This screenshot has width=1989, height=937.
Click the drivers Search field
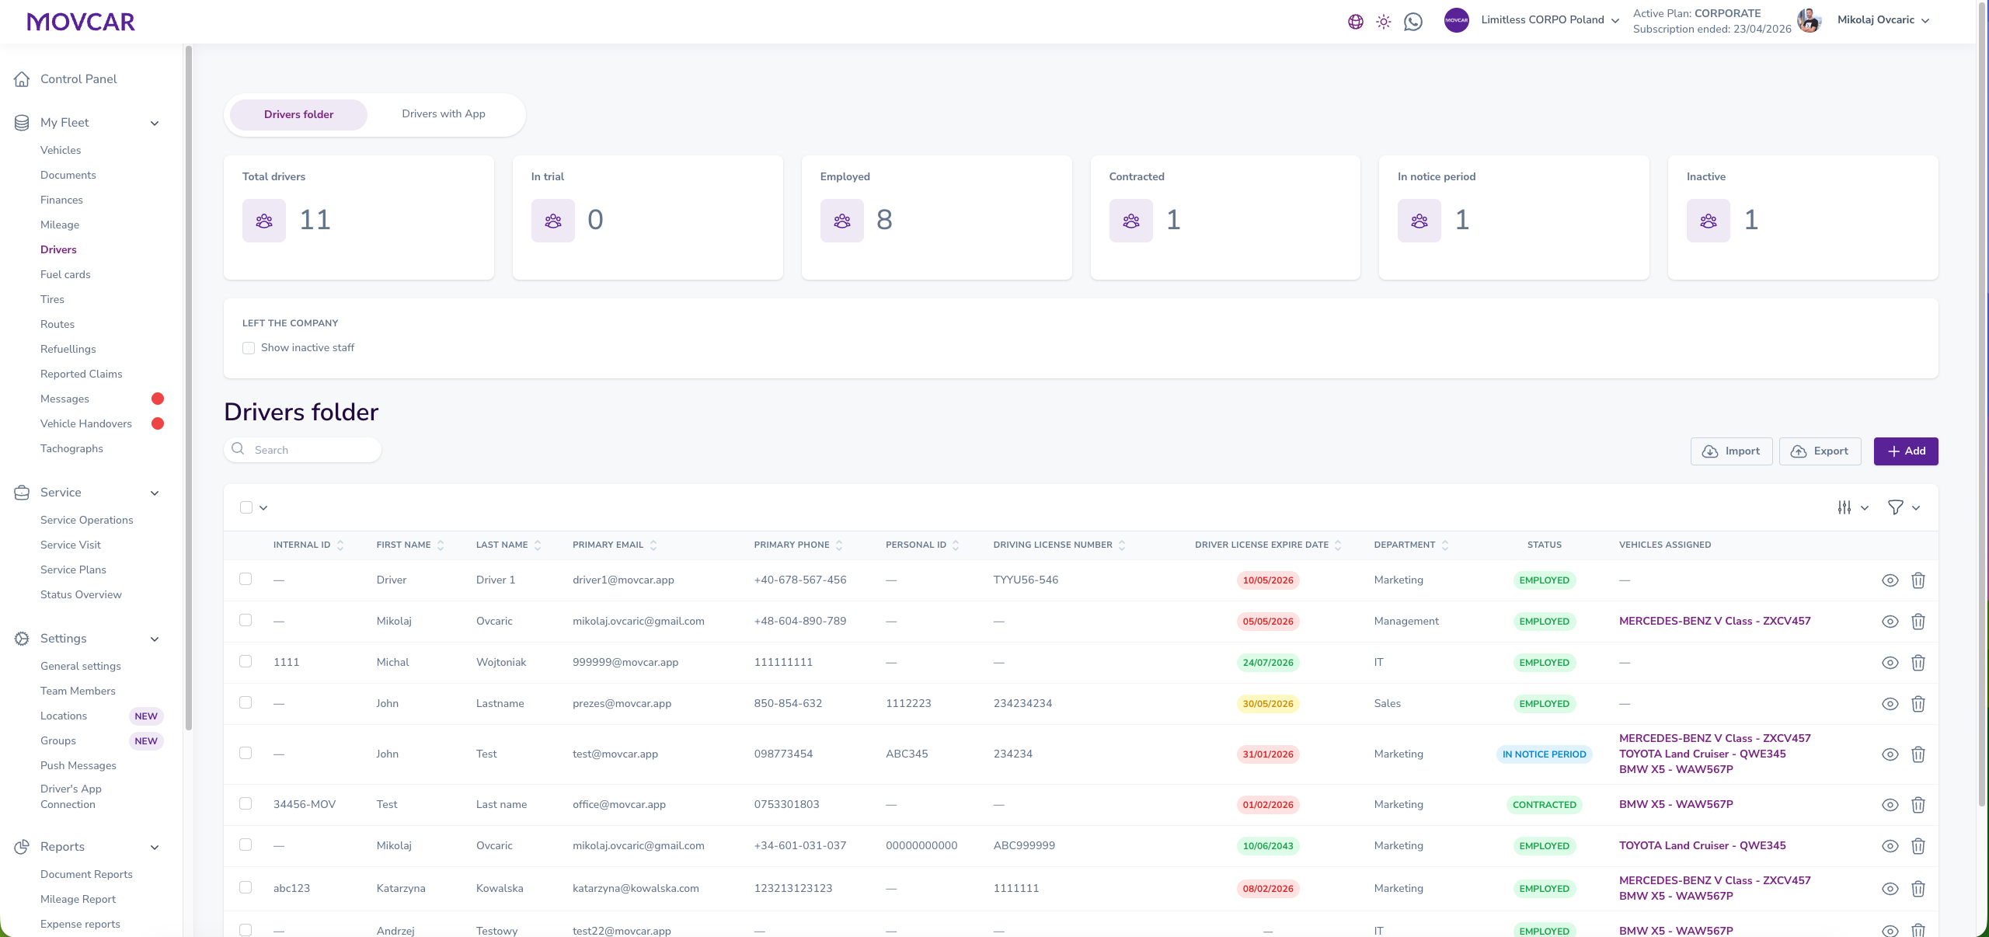click(x=302, y=450)
